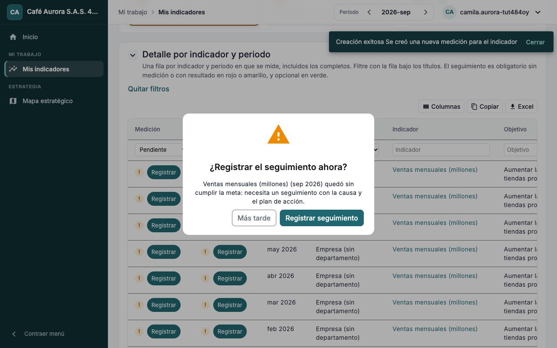Advance to the next period with right arrow

[x=426, y=12]
